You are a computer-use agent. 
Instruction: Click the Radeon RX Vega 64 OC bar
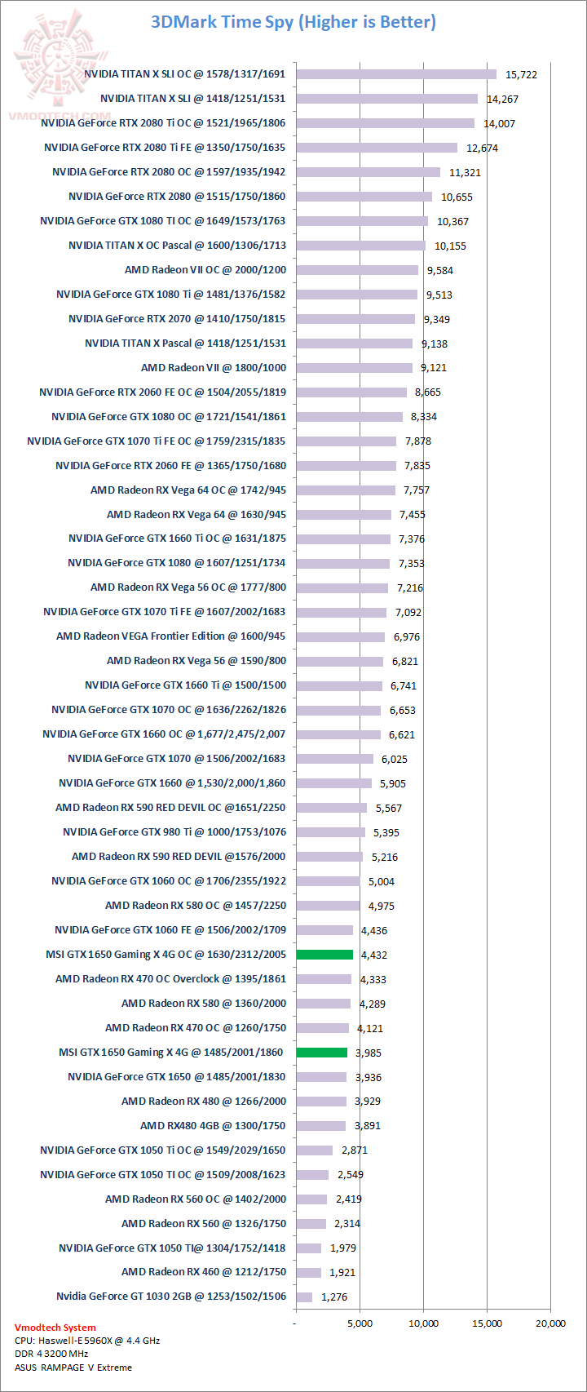tap(346, 490)
